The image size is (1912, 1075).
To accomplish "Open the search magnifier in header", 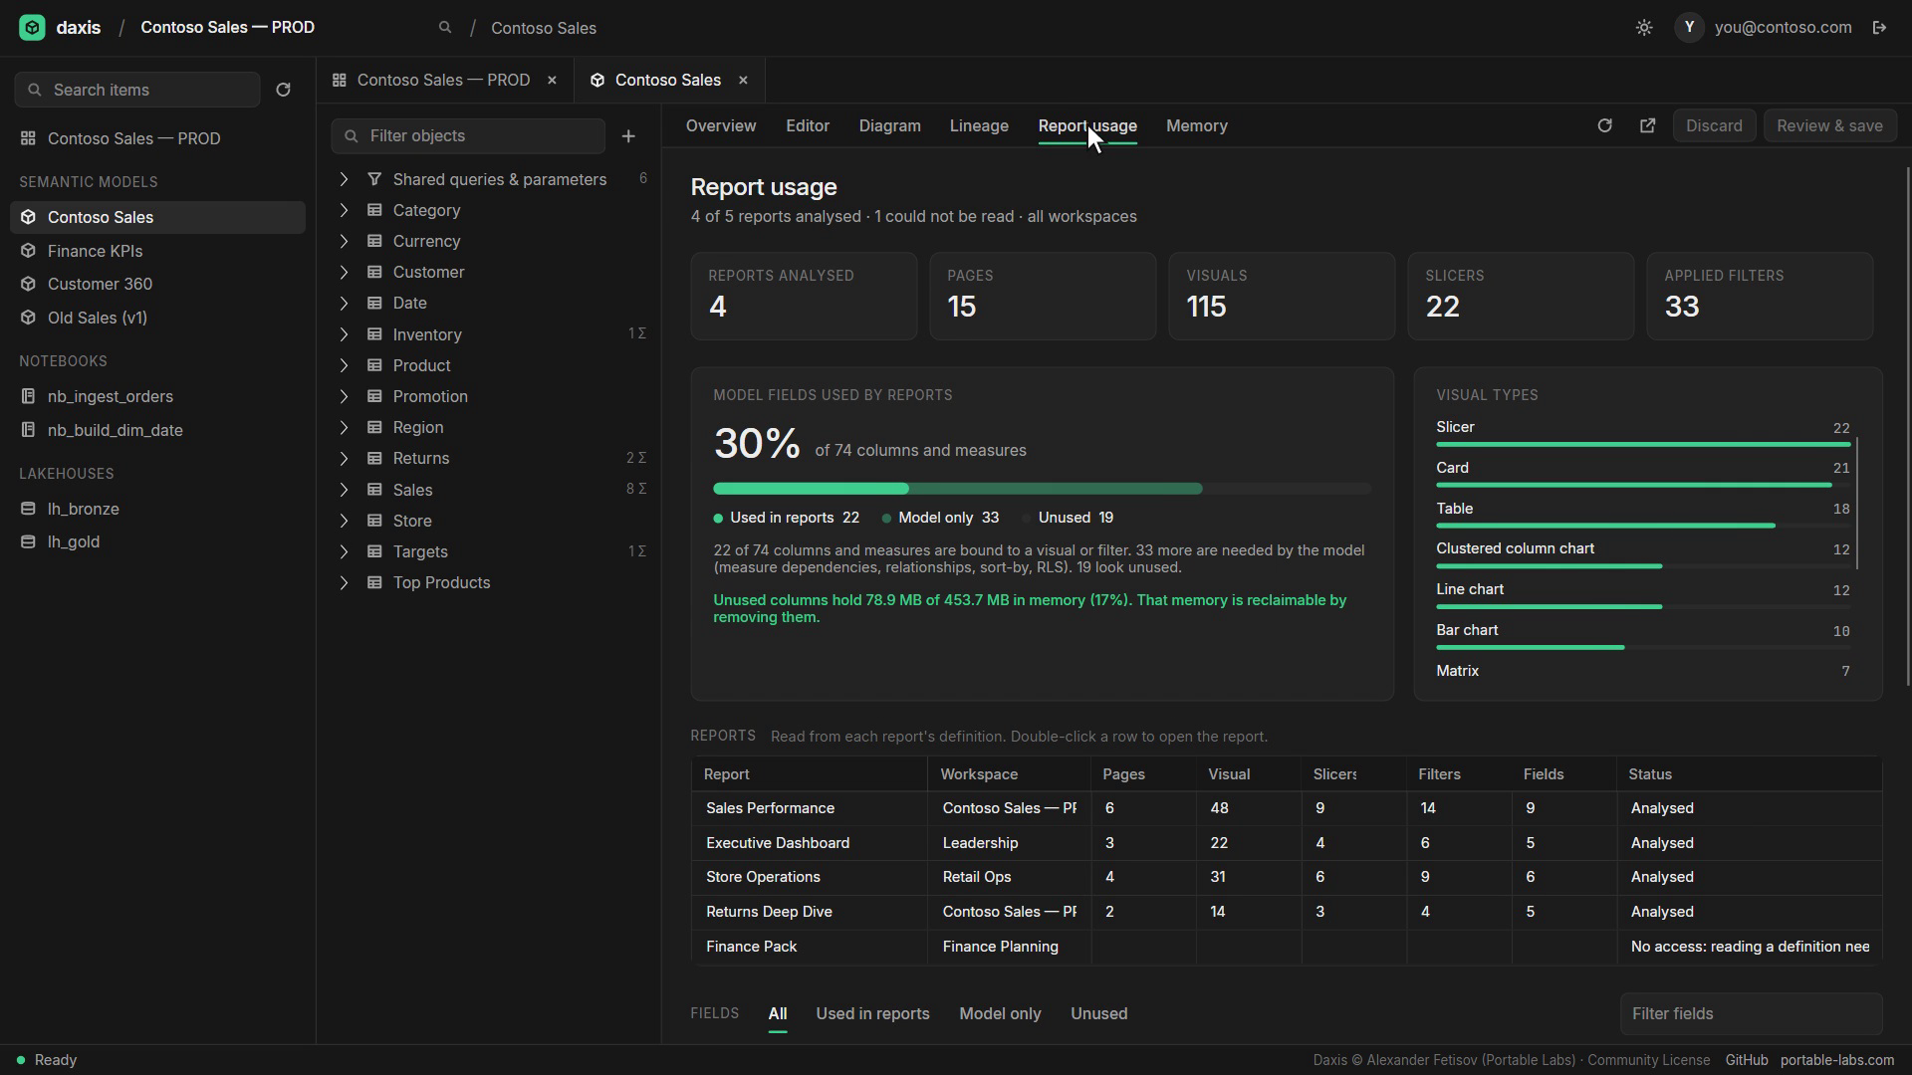I will (445, 28).
